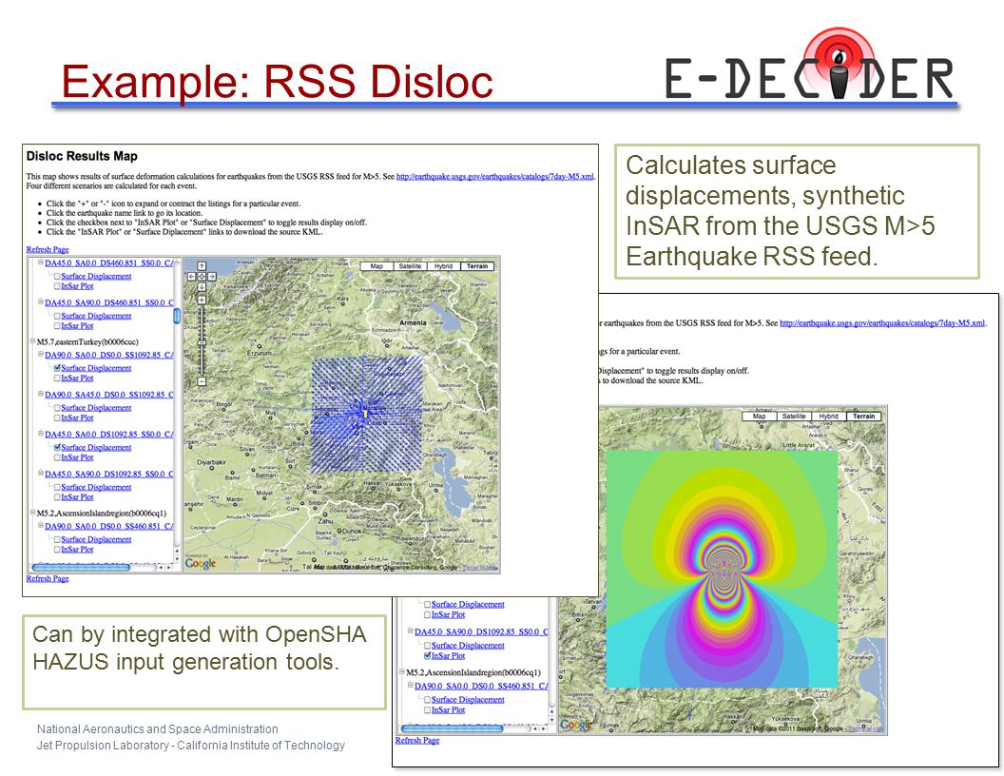The height and width of the screenshot is (776, 1004).
Task: Check Surface Displacement under DA90.0 SS460.851 in back window
Action: [427, 700]
